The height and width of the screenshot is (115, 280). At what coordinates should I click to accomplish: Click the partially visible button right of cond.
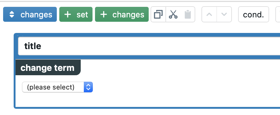click(x=278, y=14)
